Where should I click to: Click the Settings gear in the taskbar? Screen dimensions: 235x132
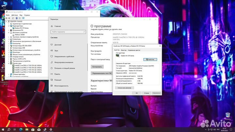tap(51, 129)
